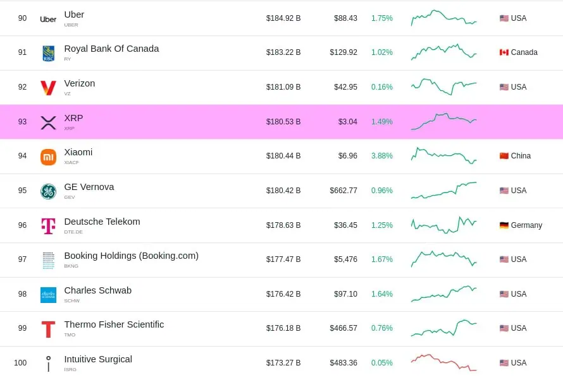Click the Canada flag icon

click(504, 52)
